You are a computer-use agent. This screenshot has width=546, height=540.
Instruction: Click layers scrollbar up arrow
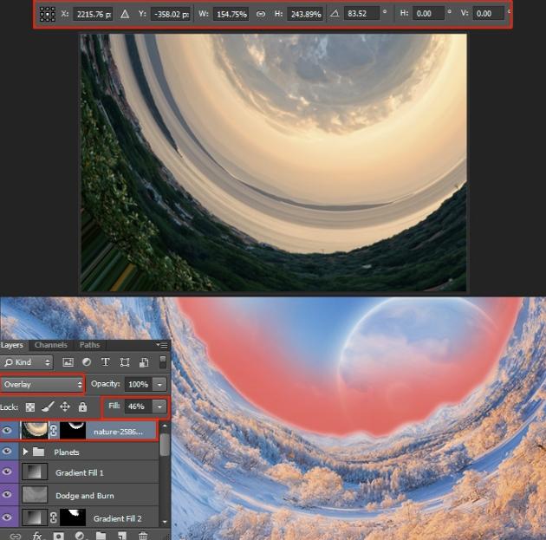coord(165,426)
